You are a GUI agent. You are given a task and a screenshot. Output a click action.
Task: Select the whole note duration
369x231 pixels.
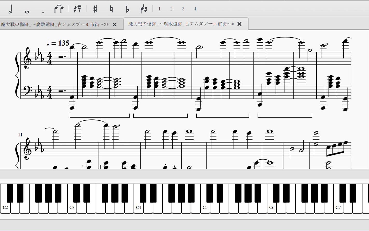pos(27,12)
